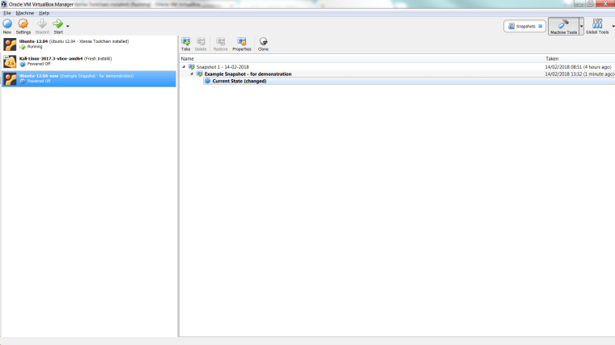
Task: Open snapshot Properties
Action: tap(242, 42)
